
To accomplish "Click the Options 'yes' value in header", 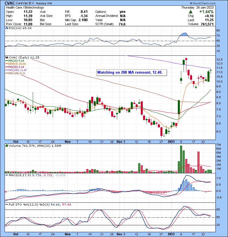I will [123, 12].
